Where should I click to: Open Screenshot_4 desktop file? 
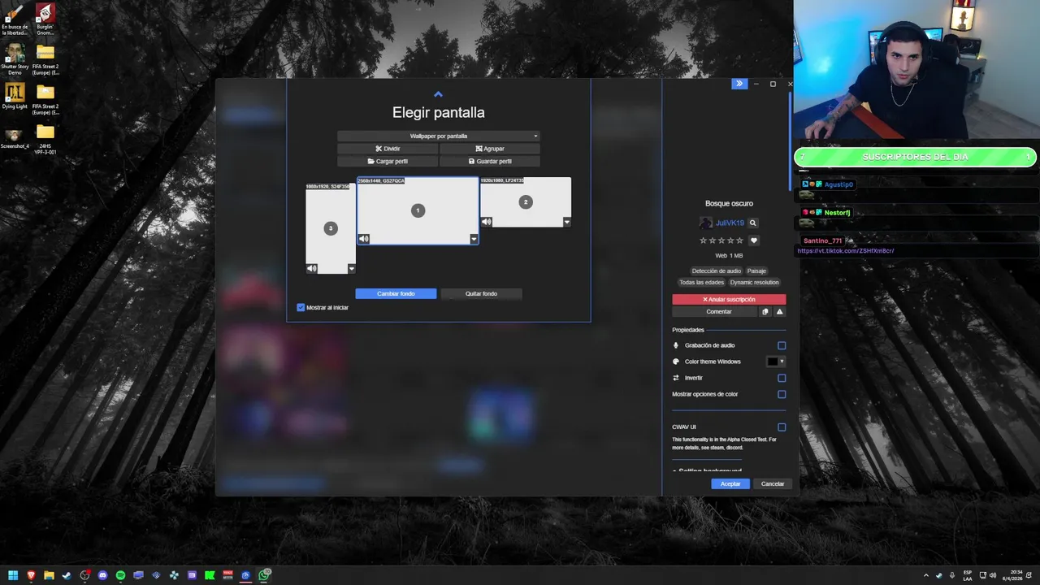[x=15, y=138]
